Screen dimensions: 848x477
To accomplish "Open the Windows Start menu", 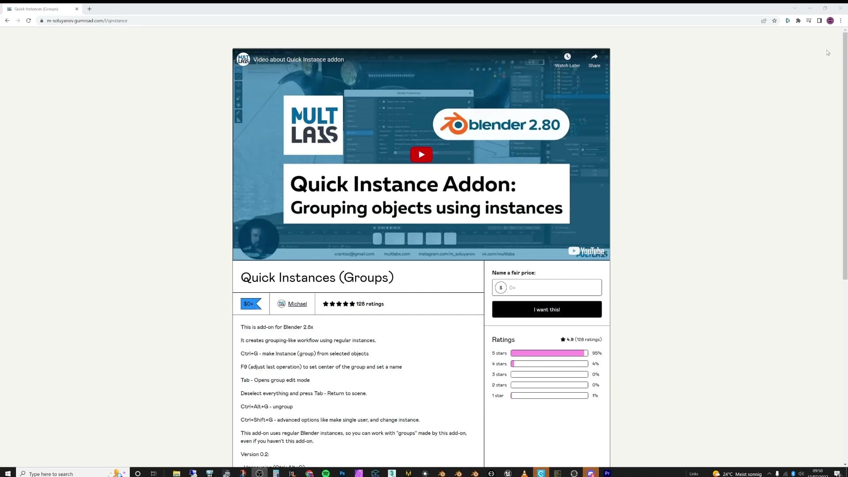I will 8,473.
